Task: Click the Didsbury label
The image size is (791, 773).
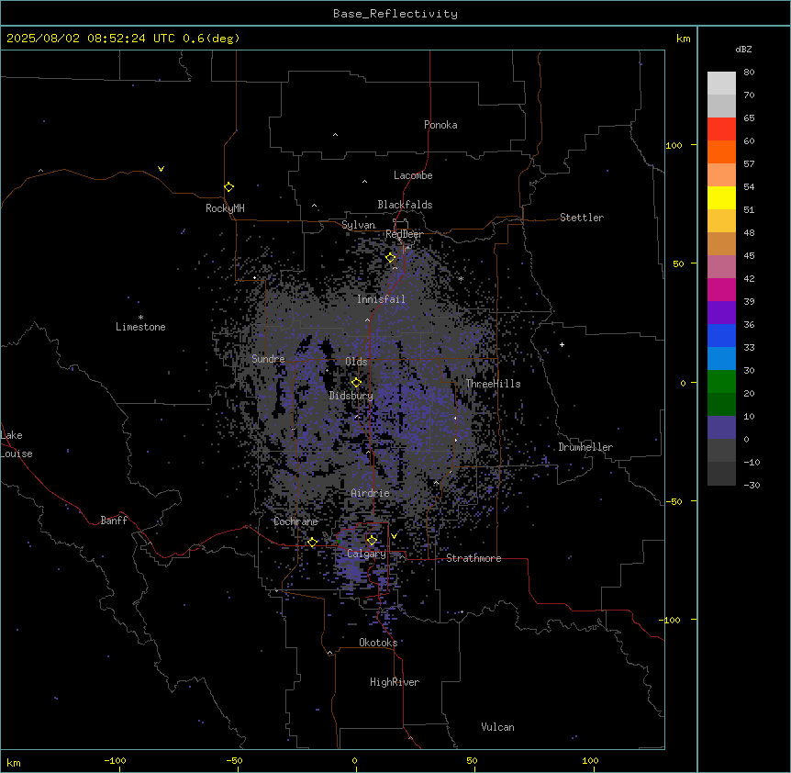Action: (x=351, y=396)
